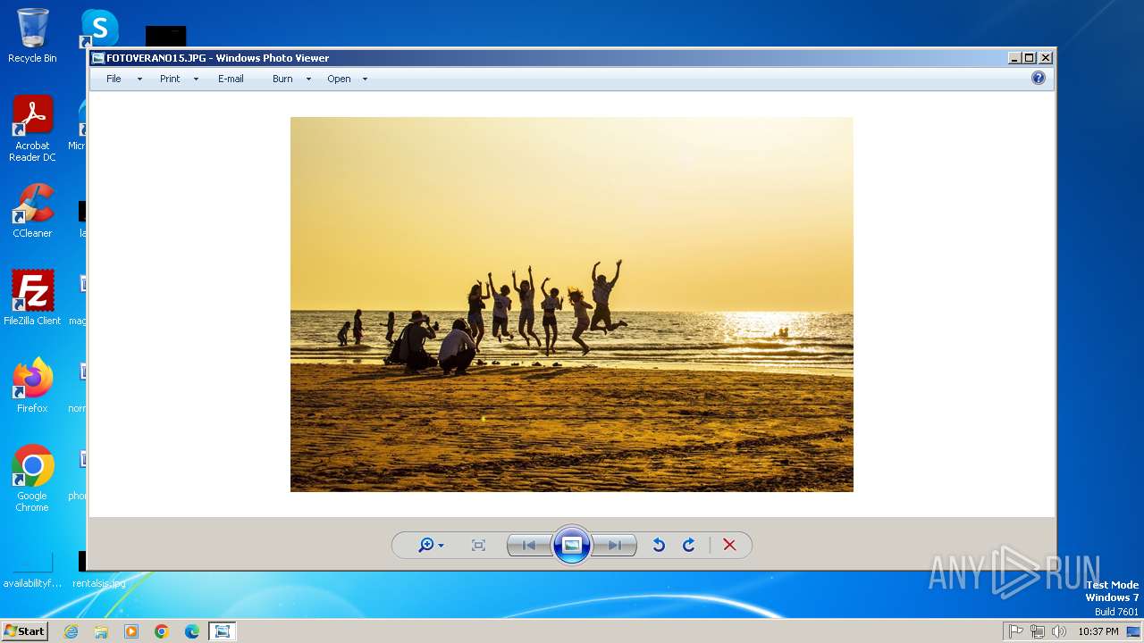This screenshot has width=1144, height=643.
Task: Open the volume speaker tray icon
Action: tap(1059, 631)
